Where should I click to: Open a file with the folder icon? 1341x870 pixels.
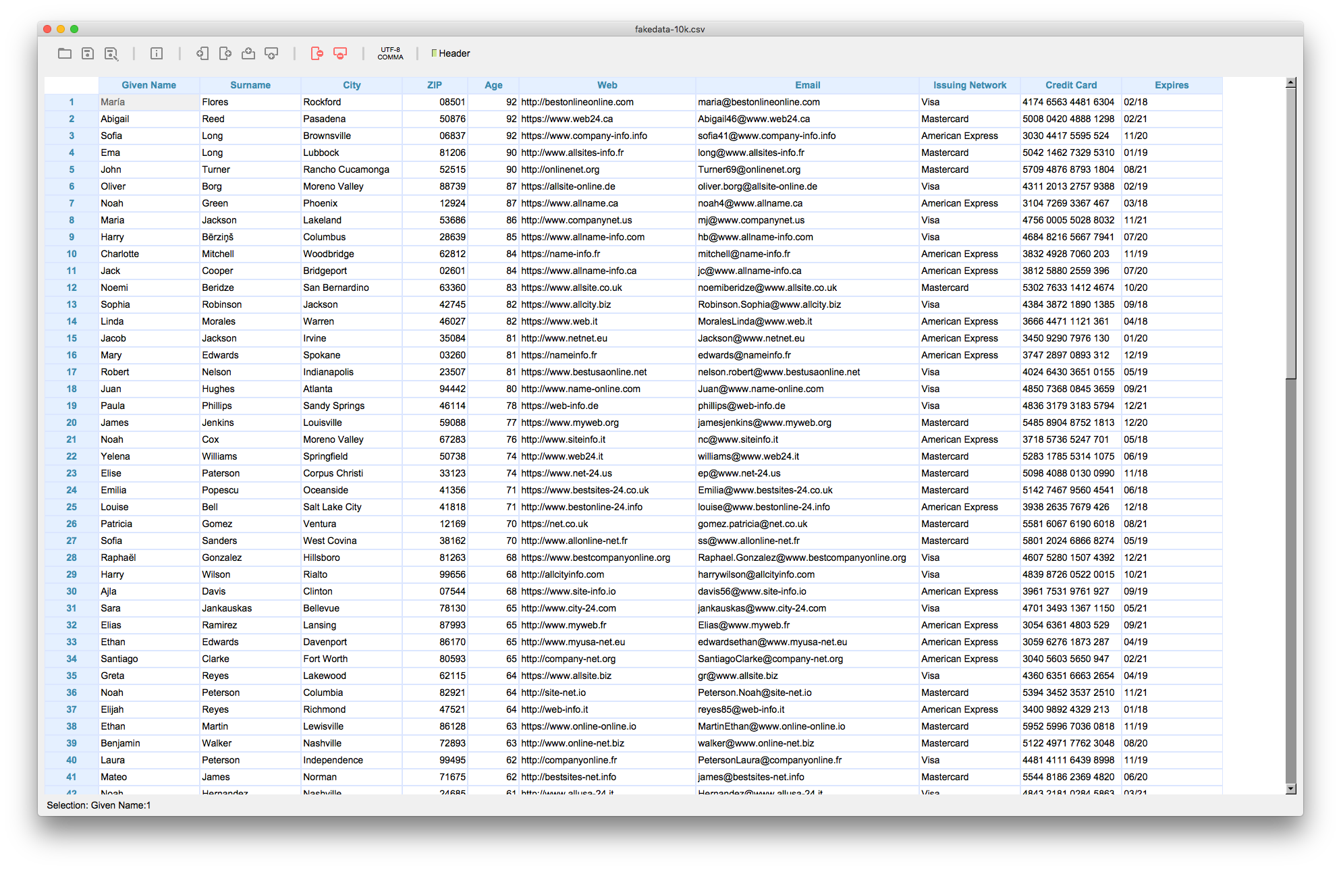point(65,53)
